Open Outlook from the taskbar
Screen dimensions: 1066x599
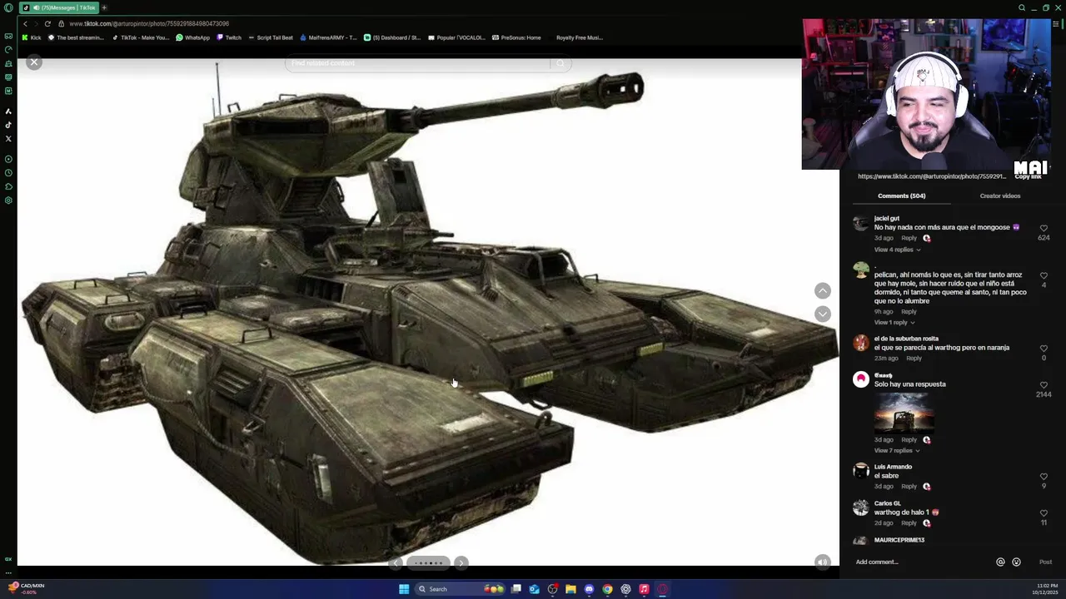tap(534, 589)
